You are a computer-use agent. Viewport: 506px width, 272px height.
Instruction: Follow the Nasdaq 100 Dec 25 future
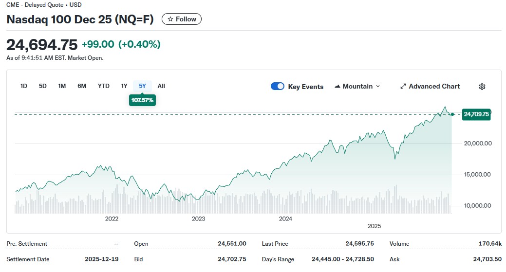coord(181,19)
